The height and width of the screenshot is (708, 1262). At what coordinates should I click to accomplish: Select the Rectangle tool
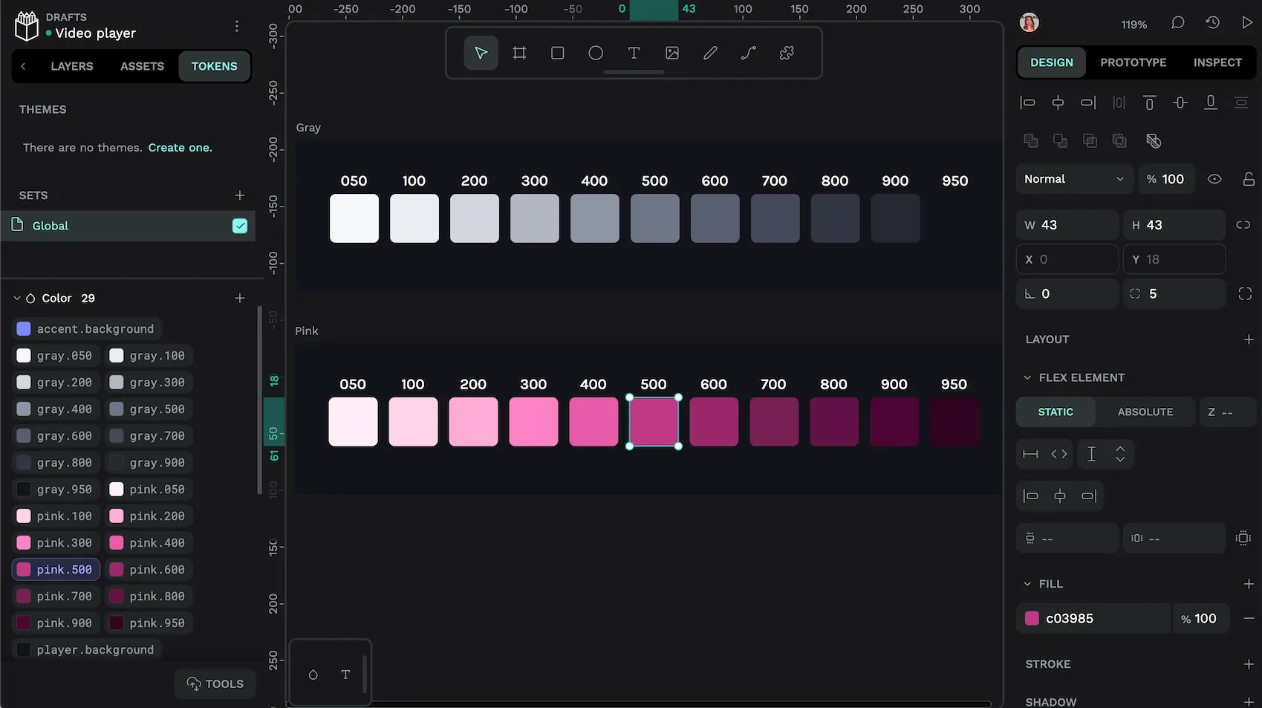point(557,53)
